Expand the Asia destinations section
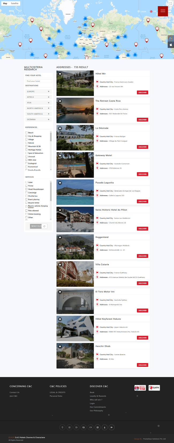The height and width of the screenshot is (443, 174). [x=48, y=103]
